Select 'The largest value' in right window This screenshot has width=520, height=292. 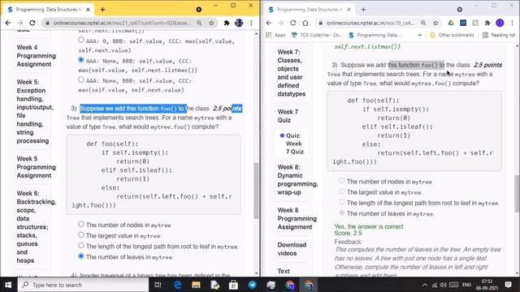pyautogui.click(x=342, y=191)
